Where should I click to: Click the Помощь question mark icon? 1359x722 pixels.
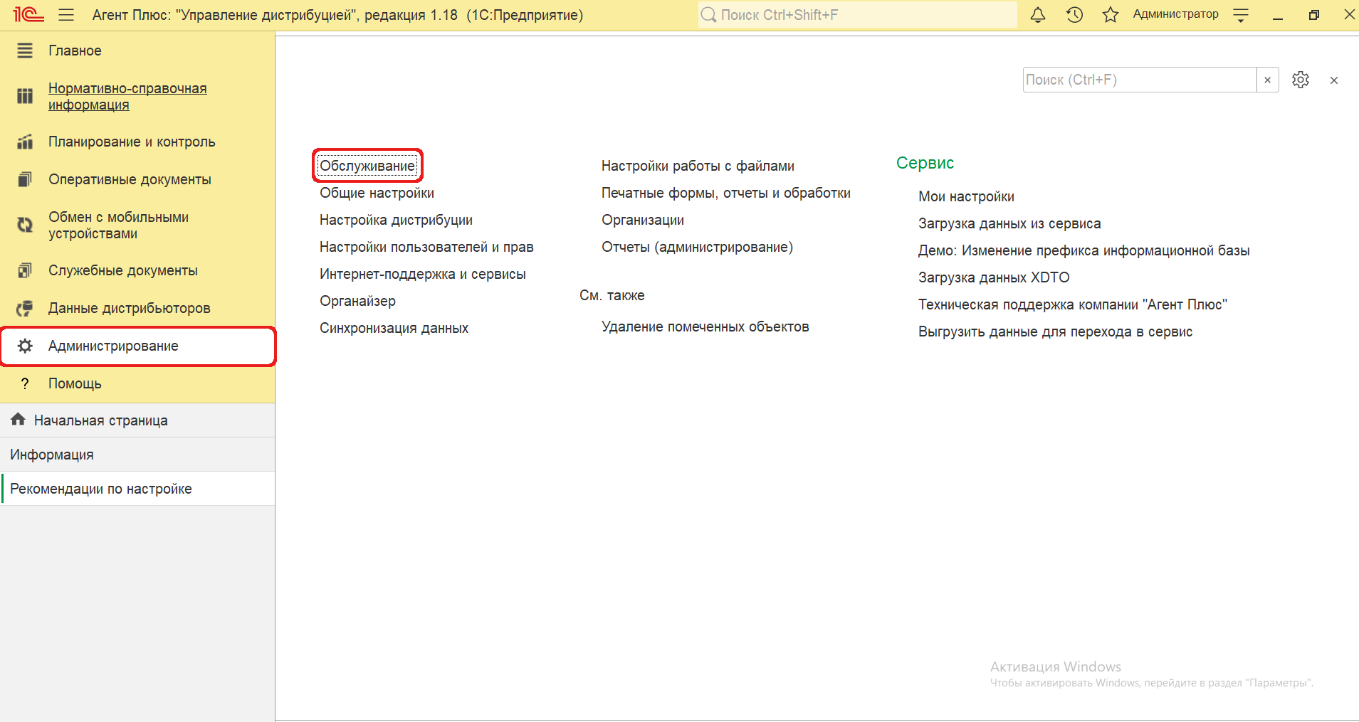pos(25,383)
